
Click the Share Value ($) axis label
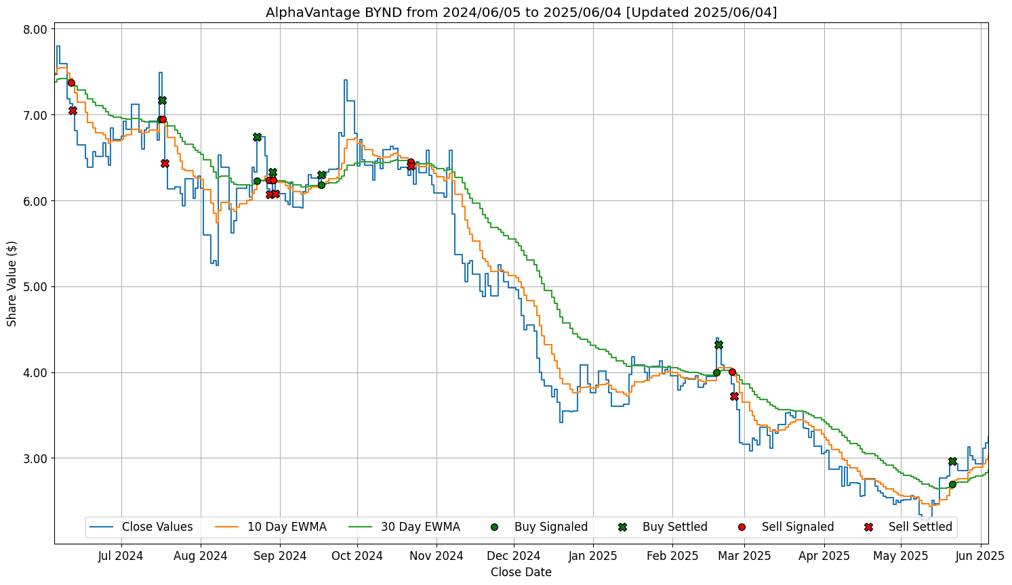pyautogui.click(x=12, y=283)
